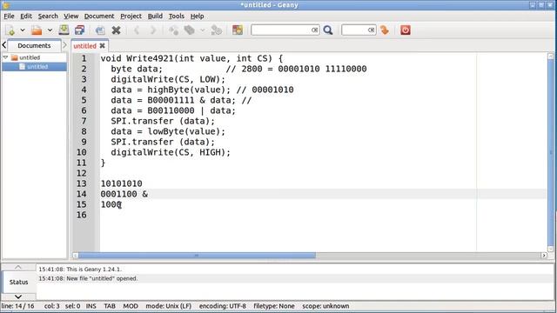Open the Tools menu
Image resolution: width=557 pixels, height=313 pixels.
coord(176,16)
